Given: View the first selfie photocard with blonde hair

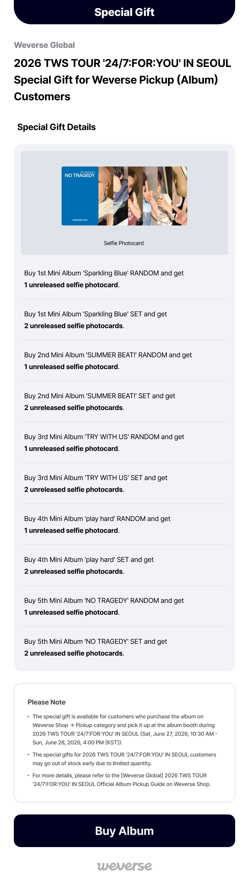Looking at the screenshot, I should click(106, 196).
